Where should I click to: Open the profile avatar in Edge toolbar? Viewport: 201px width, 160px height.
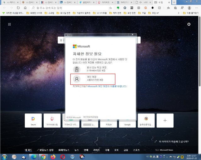[189, 8]
